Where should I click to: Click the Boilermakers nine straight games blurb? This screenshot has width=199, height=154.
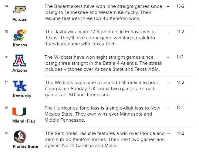[x=103, y=12]
